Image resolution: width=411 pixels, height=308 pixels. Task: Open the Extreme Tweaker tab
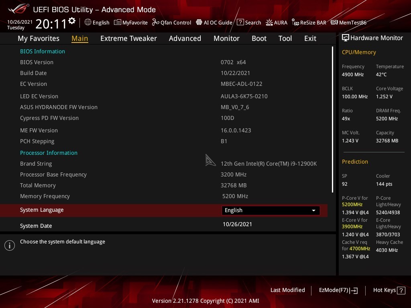128,38
